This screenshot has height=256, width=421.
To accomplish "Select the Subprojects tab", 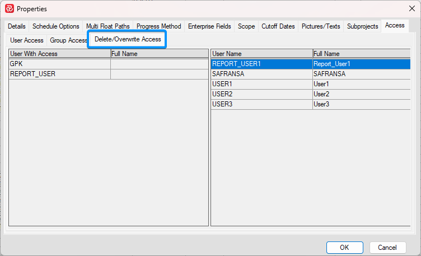I will coord(362,26).
